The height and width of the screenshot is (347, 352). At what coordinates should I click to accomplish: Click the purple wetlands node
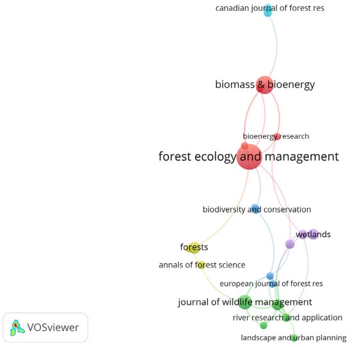pos(314,234)
